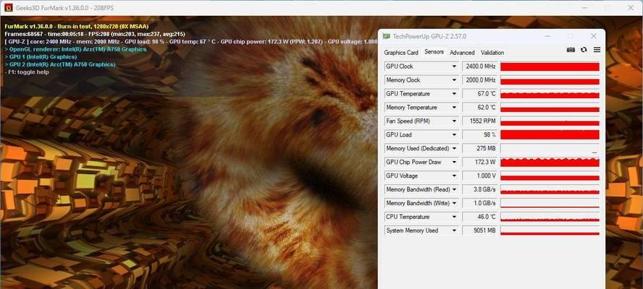Open the GPU Chip Power Draw dropdown
Screen dimensions: 643x289
point(454,162)
